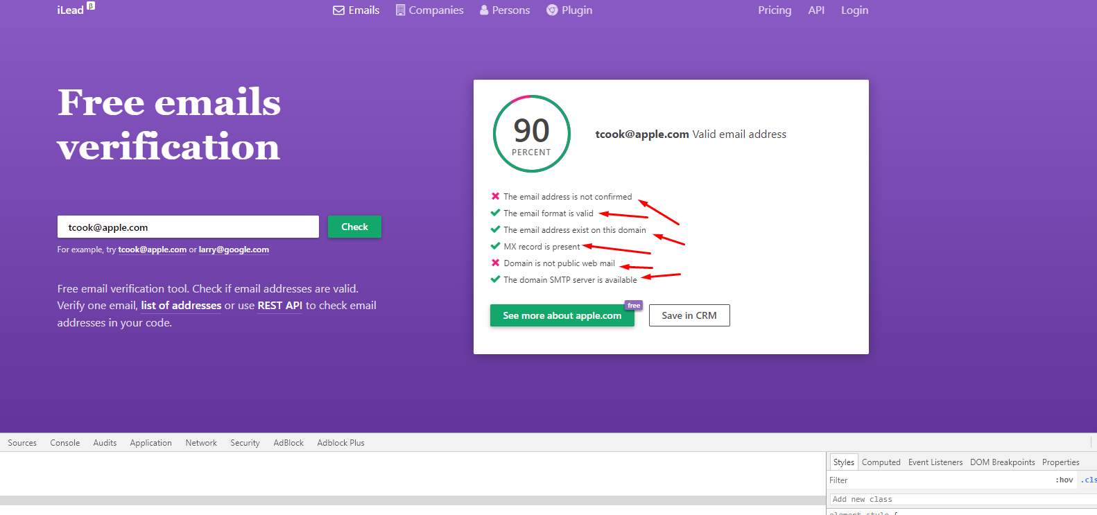Toggle the :hov element state button
1097x515 pixels.
(x=1064, y=480)
